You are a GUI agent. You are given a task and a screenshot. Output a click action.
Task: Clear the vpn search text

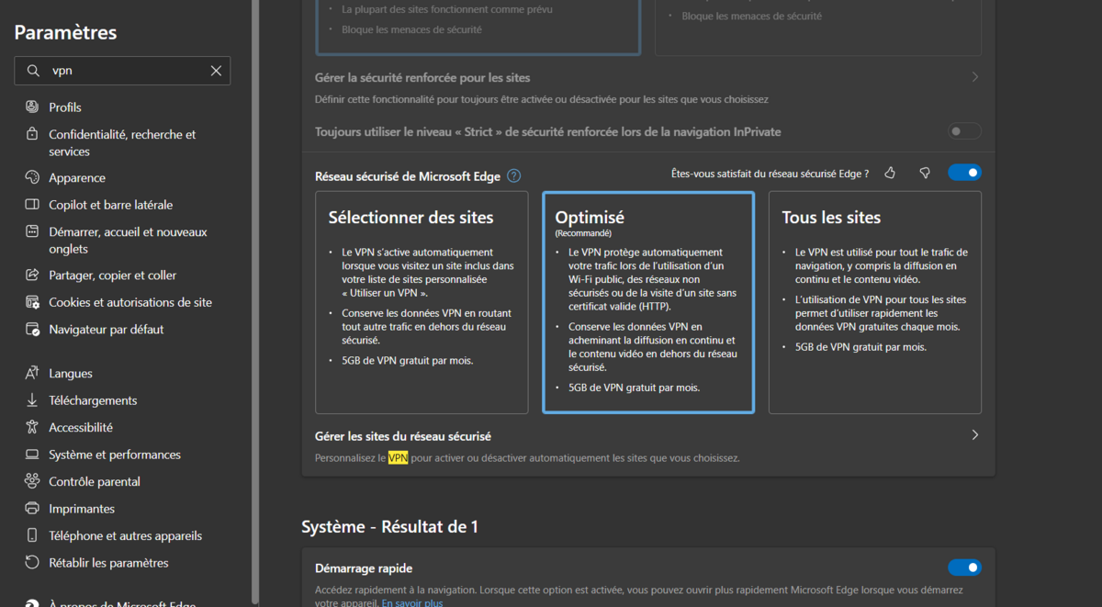[216, 71]
